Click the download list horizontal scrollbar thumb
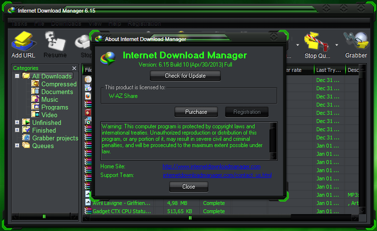 point(190,218)
